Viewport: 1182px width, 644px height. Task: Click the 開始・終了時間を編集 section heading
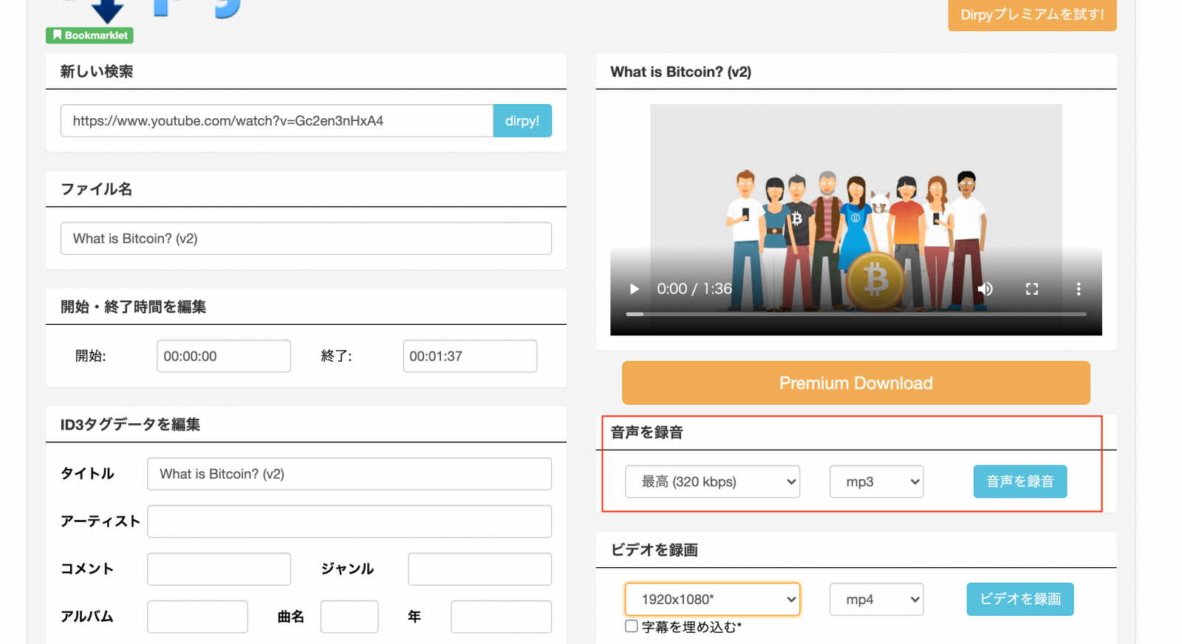click(x=133, y=306)
